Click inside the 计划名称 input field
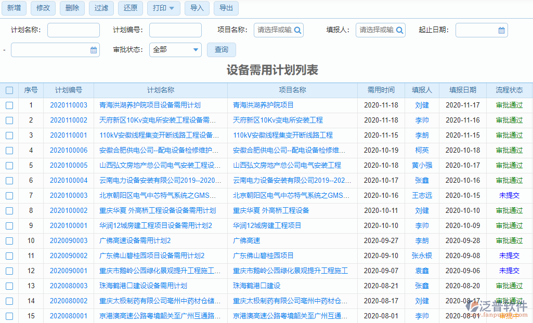Viewport: 533px width, 323px height. [x=73, y=30]
